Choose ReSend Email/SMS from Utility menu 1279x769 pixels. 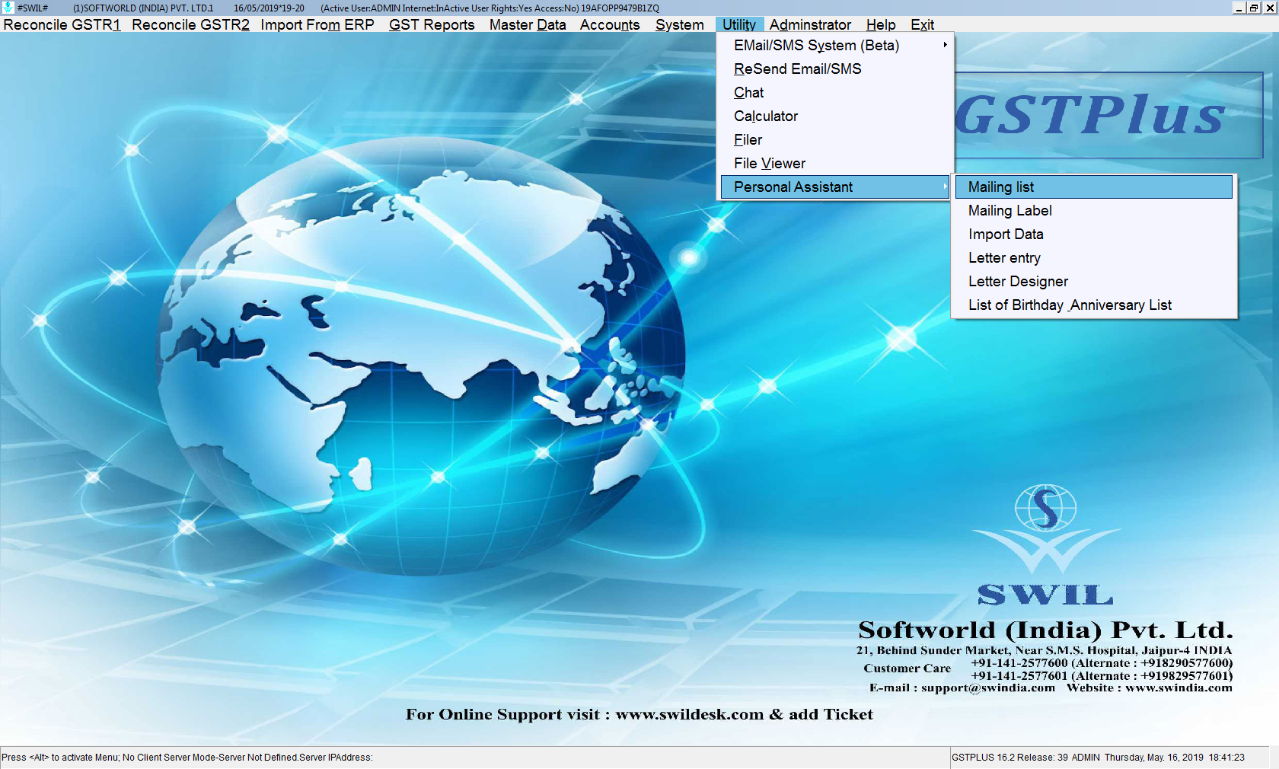[835, 69]
